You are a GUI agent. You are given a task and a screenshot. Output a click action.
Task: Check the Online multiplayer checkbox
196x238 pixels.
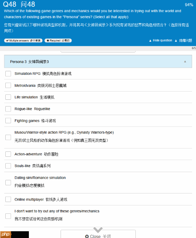tap(8, 199)
